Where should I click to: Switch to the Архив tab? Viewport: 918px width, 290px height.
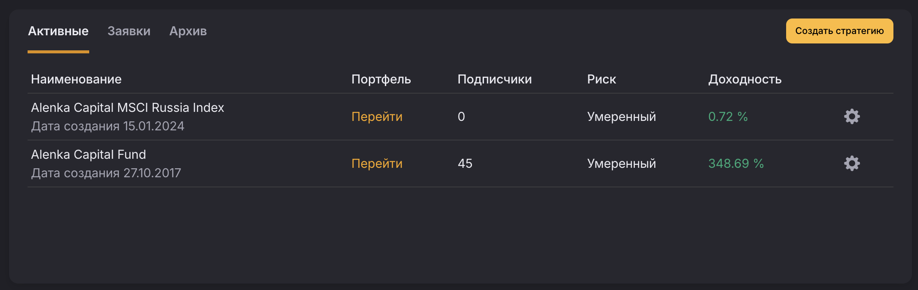(188, 31)
